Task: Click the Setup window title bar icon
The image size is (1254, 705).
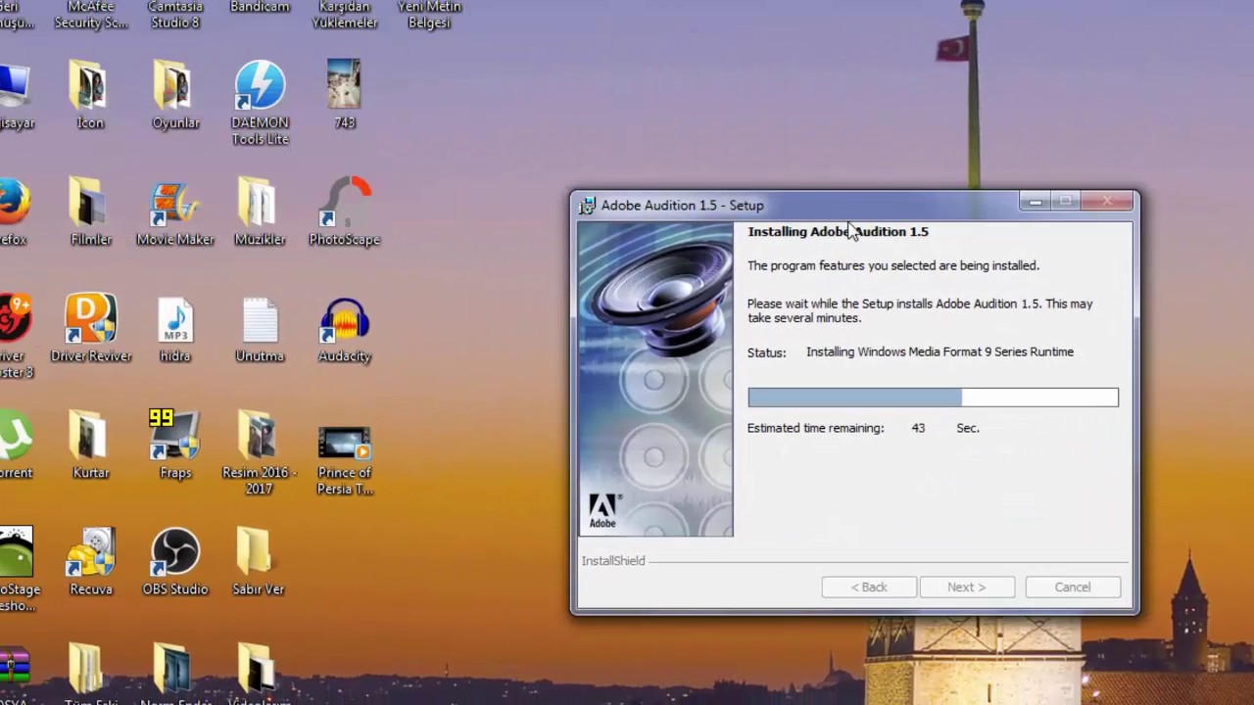Action: coord(587,205)
